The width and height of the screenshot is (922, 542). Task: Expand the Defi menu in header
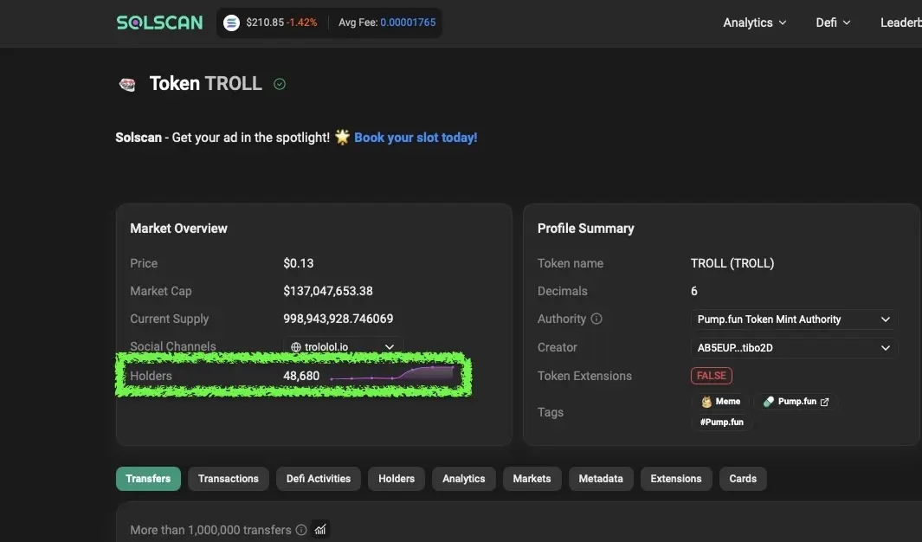[833, 23]
